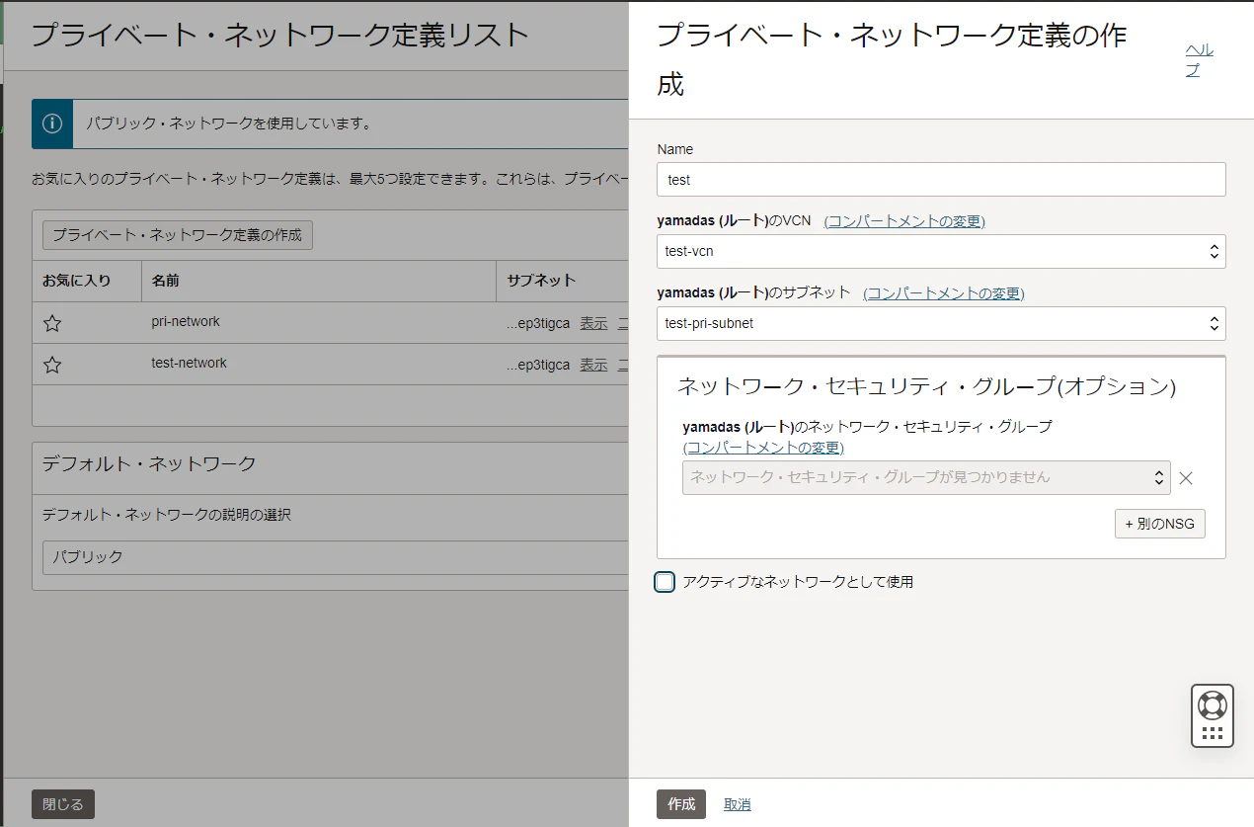Image resolution: width=1254 pixels, height=827 pixels.
Task: Click the 作成 button to create
Action: pyautogui.click(x=681, y=804)
